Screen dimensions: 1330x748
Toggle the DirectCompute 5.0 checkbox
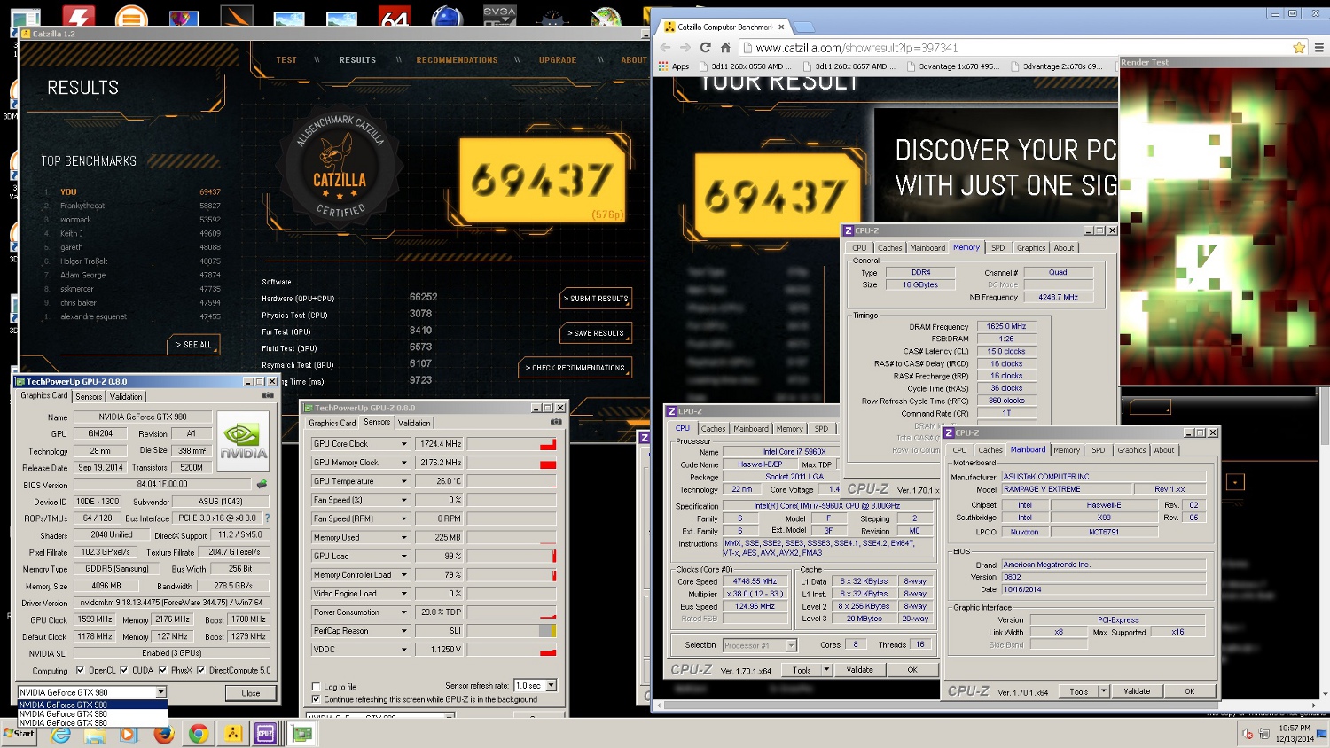coord(200,670)
